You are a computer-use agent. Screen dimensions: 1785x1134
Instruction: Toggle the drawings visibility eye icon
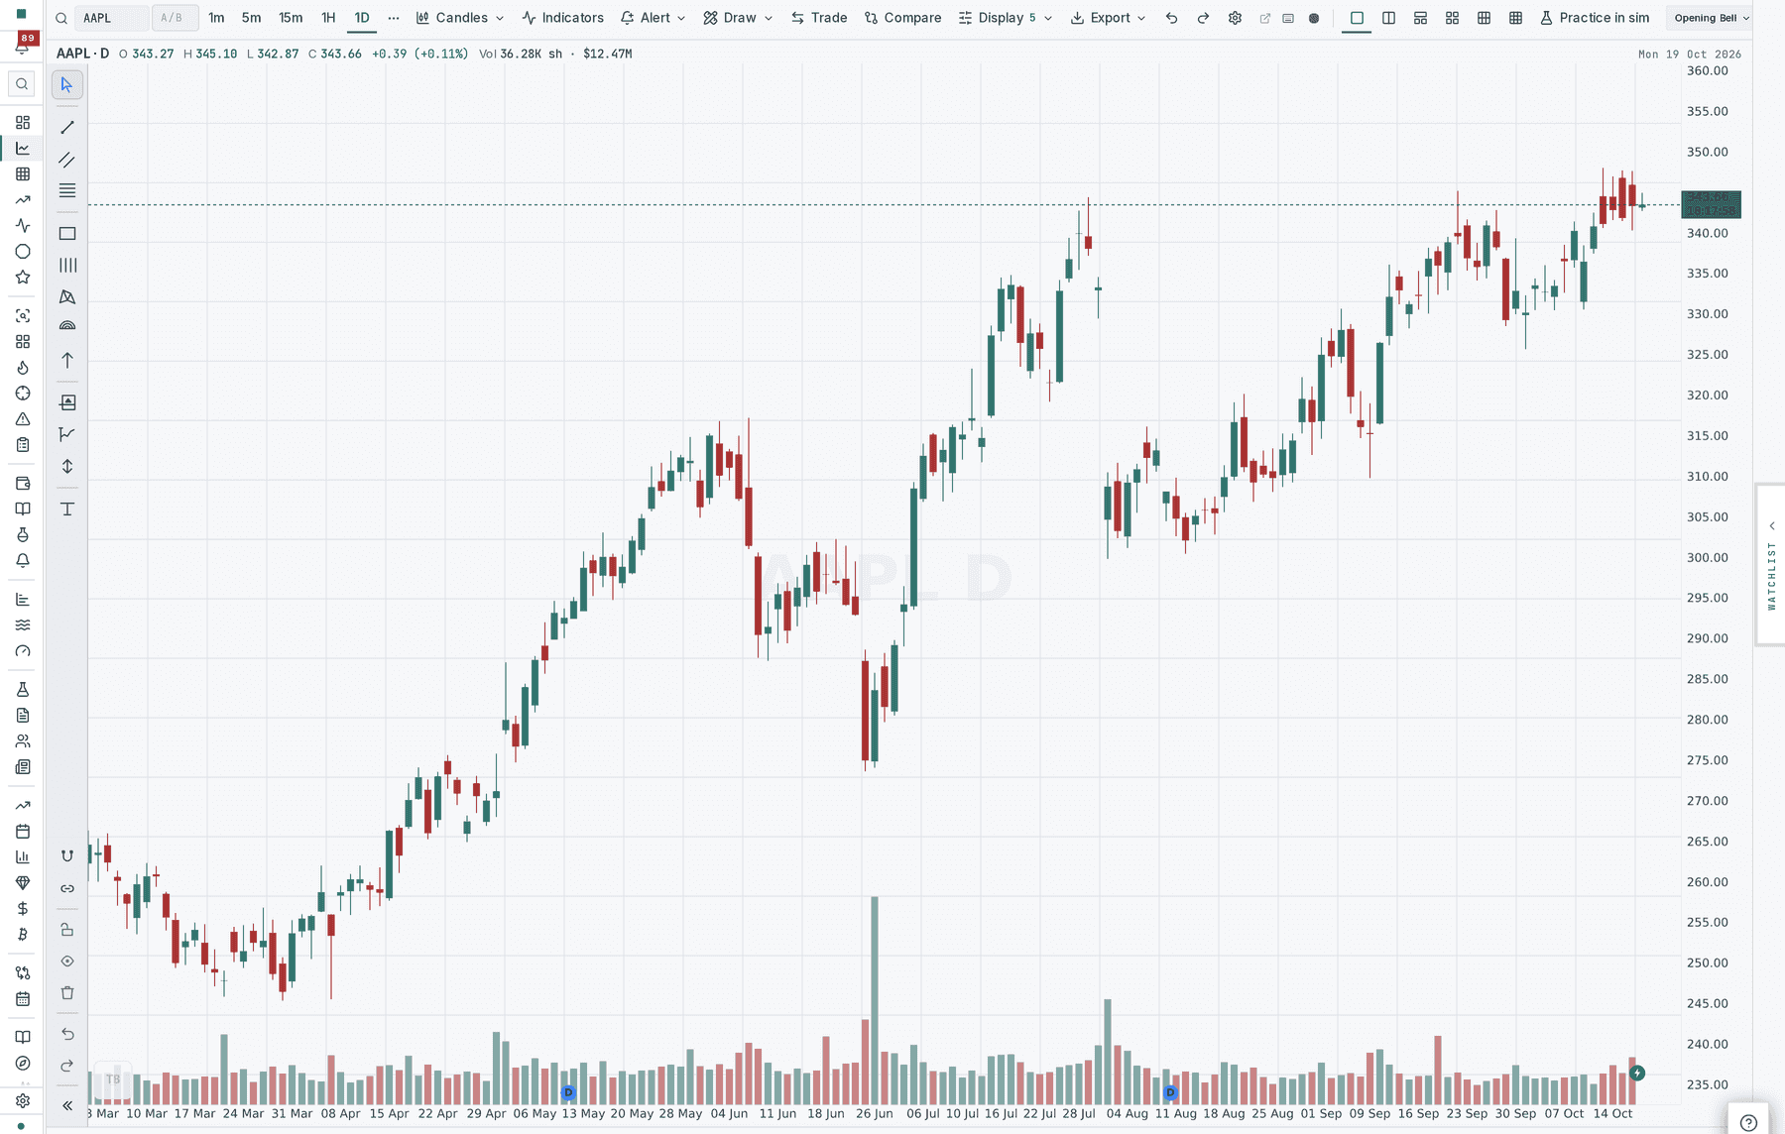pyautogui.click(x=67, y=962)
